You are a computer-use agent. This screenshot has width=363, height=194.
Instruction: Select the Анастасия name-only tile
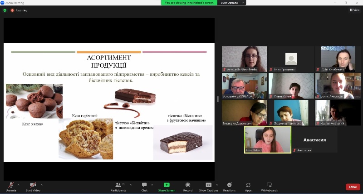314,140
